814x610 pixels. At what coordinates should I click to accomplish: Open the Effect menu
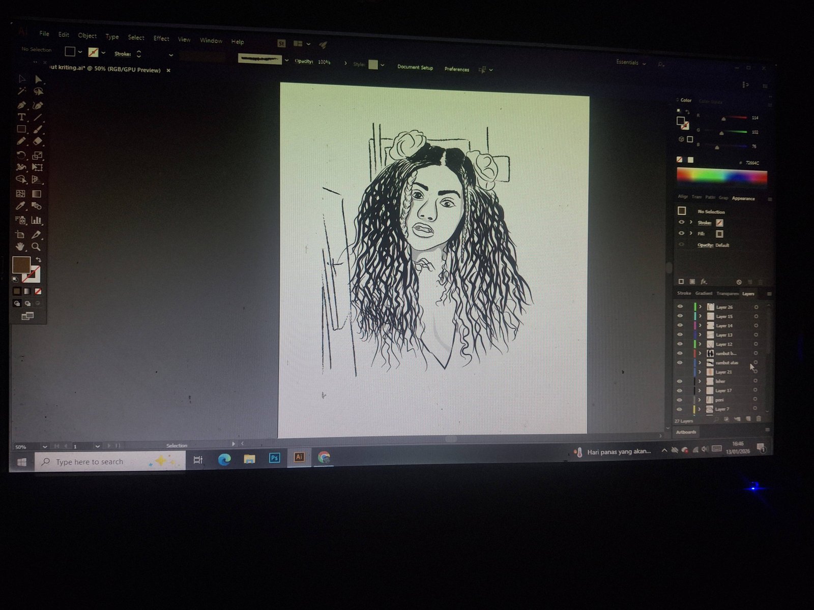pos(161,39)
